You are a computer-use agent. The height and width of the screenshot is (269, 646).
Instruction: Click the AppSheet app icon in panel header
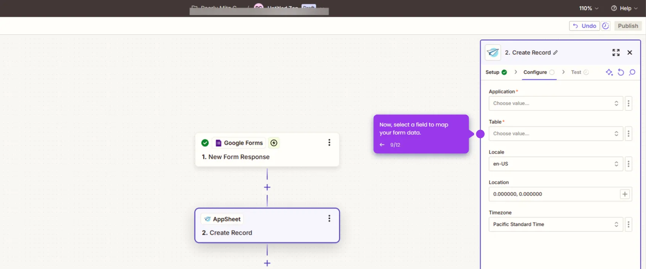tap(493, 52)
